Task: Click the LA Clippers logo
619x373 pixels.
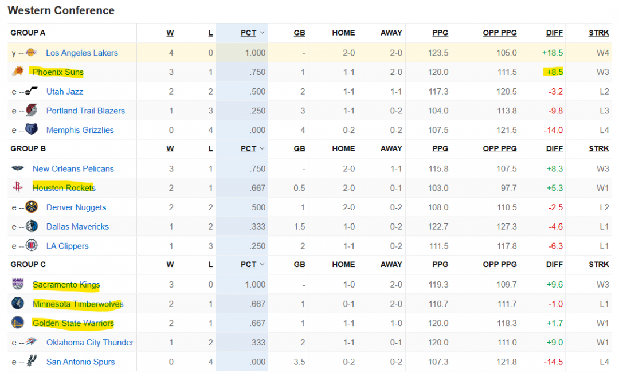Action: coord(32,245)
